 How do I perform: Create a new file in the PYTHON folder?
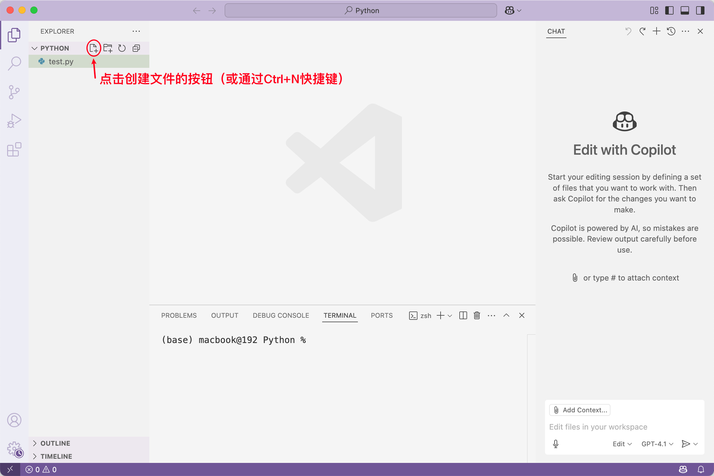pyautogui.click(x=93, y=48)
